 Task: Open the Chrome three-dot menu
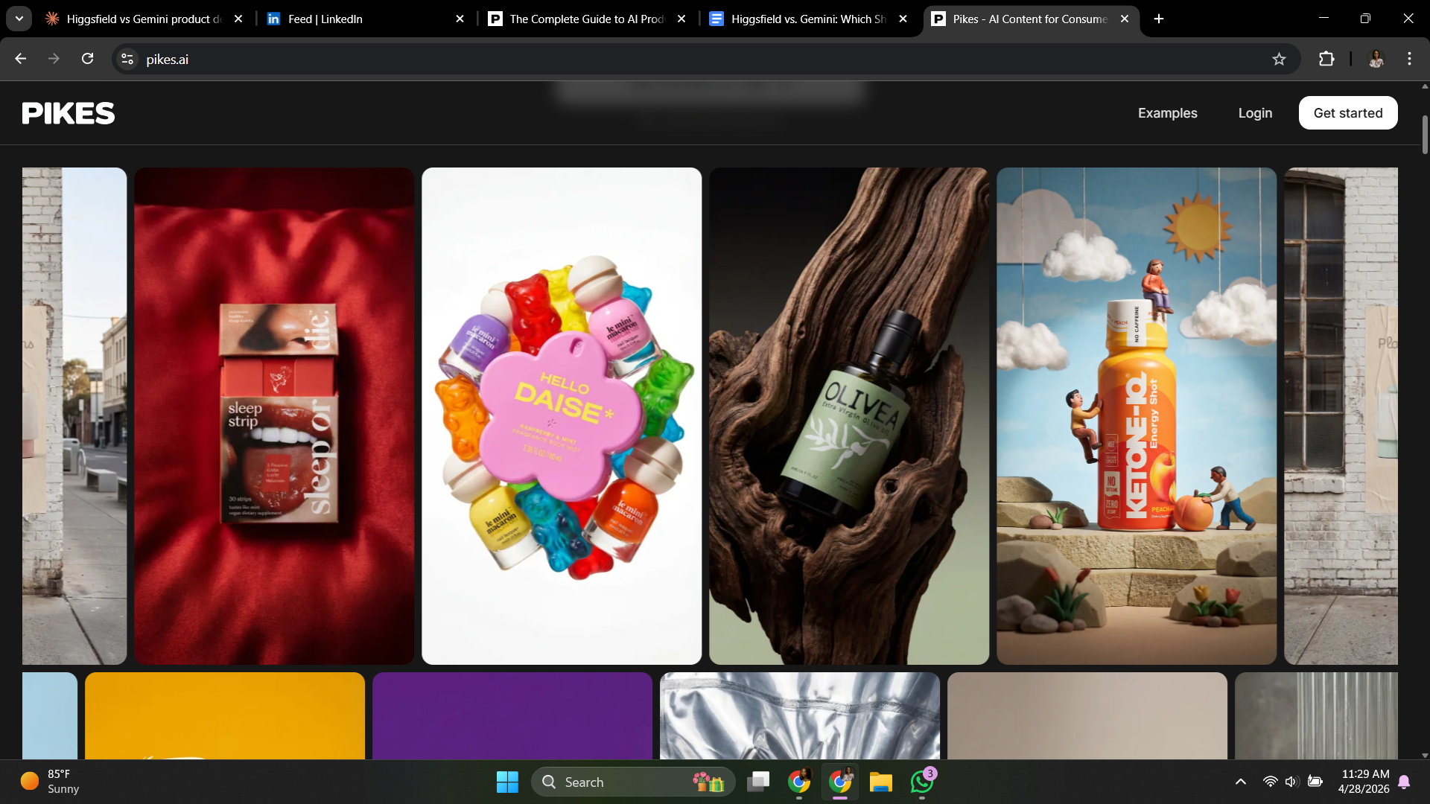(x=1409, y=59)
